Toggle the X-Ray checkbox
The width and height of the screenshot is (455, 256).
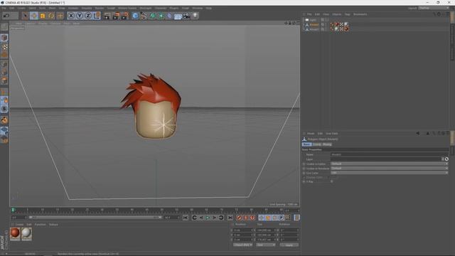tap(332, 181)
